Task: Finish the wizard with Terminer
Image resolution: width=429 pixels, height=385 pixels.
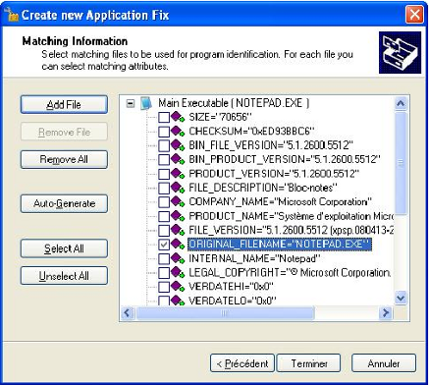Action: (309, 363)
